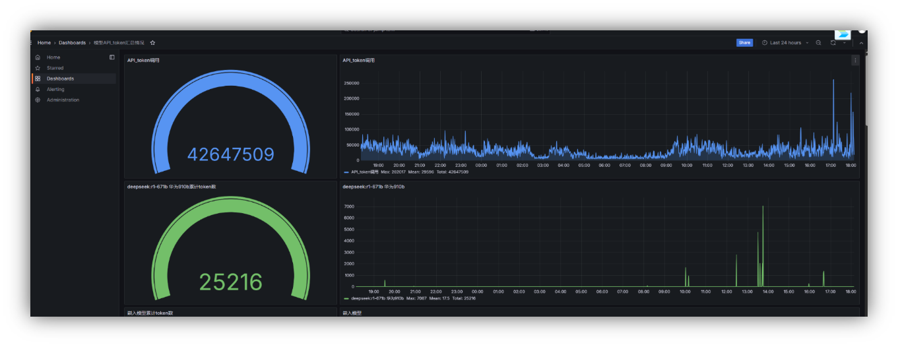Click the green deepseek:r1-671b legend color marker
The width and height of the screenshot is (898, 347).
pos(346,298)
